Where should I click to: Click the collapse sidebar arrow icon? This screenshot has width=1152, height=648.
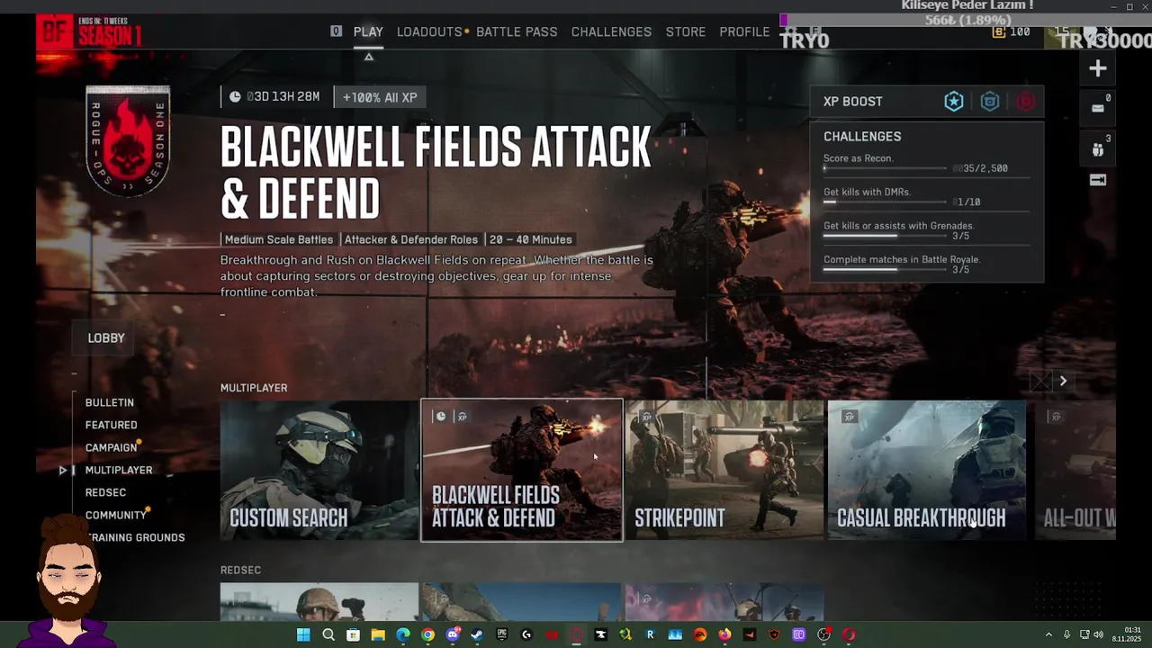coord(1097,180)
